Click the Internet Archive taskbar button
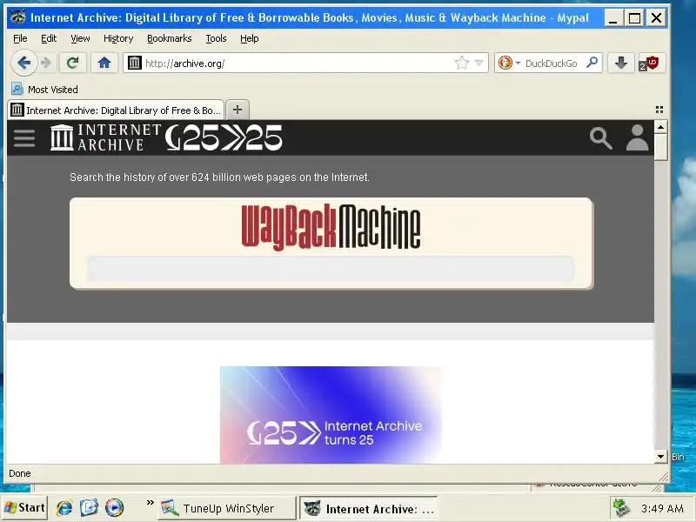The width and height of the screenshot is (696, 522). tap(368, 508)
